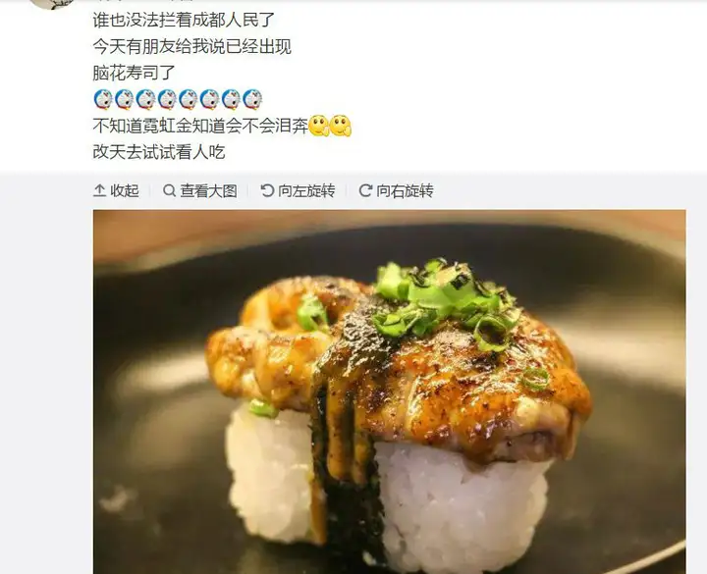
Task: Rotate image using the 向左旋转 label
Action: tap(306, 190)
